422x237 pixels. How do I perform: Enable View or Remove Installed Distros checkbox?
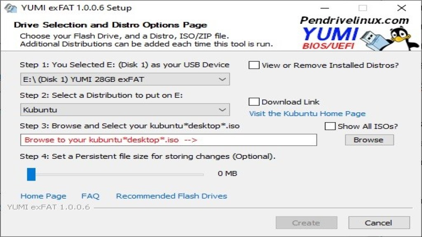[x=254, y=65]
